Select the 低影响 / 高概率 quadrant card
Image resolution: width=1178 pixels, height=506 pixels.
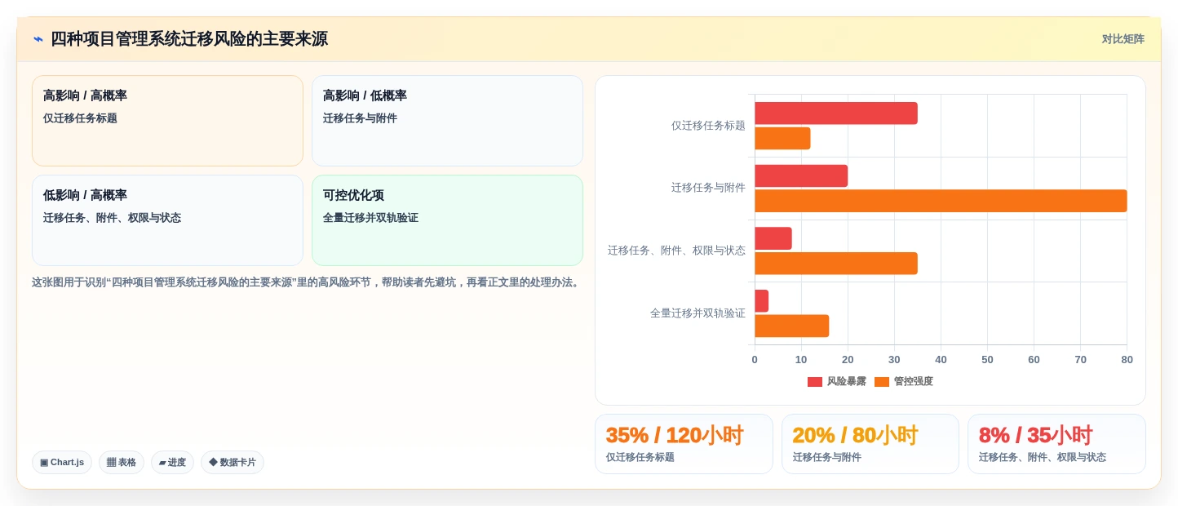[167, 220]
